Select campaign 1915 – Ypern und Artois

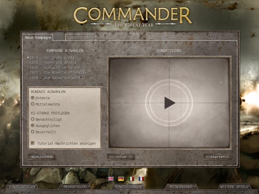(x=53, y=63)
